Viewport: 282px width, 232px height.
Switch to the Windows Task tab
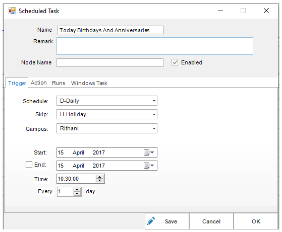[x=89, y=83]
